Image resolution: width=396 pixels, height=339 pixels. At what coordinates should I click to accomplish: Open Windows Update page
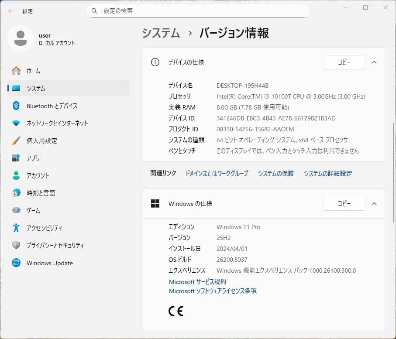pyautogui.click(x=69, y=263)
